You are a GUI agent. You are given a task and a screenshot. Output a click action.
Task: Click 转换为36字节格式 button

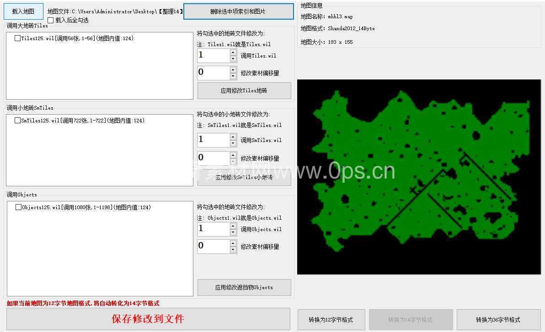(x=498, y=320)
